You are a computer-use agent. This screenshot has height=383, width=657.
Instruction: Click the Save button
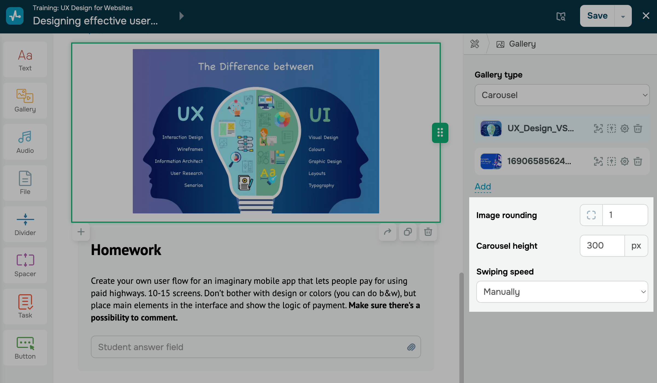tap(597, 16)
